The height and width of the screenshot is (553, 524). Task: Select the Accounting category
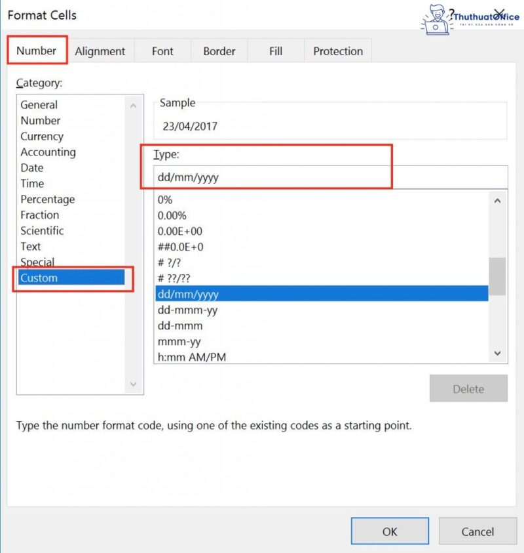point(48,152)
